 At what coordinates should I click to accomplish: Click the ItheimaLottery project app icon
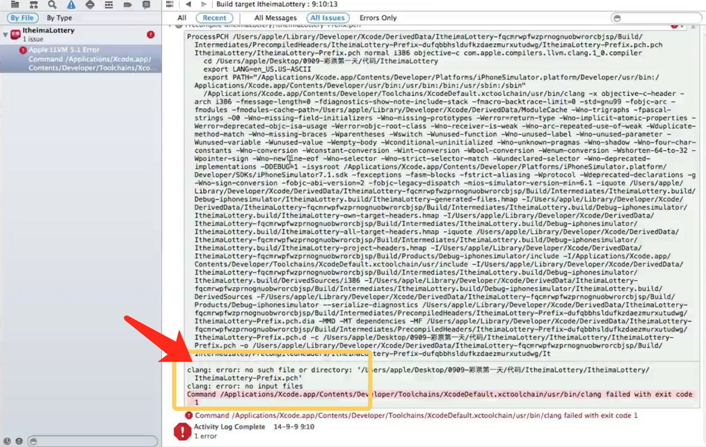[15, 34]
